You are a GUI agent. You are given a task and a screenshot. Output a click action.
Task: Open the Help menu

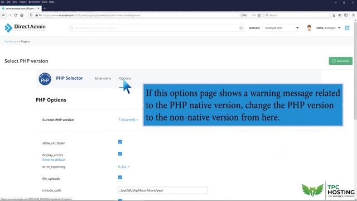point(51,2)
